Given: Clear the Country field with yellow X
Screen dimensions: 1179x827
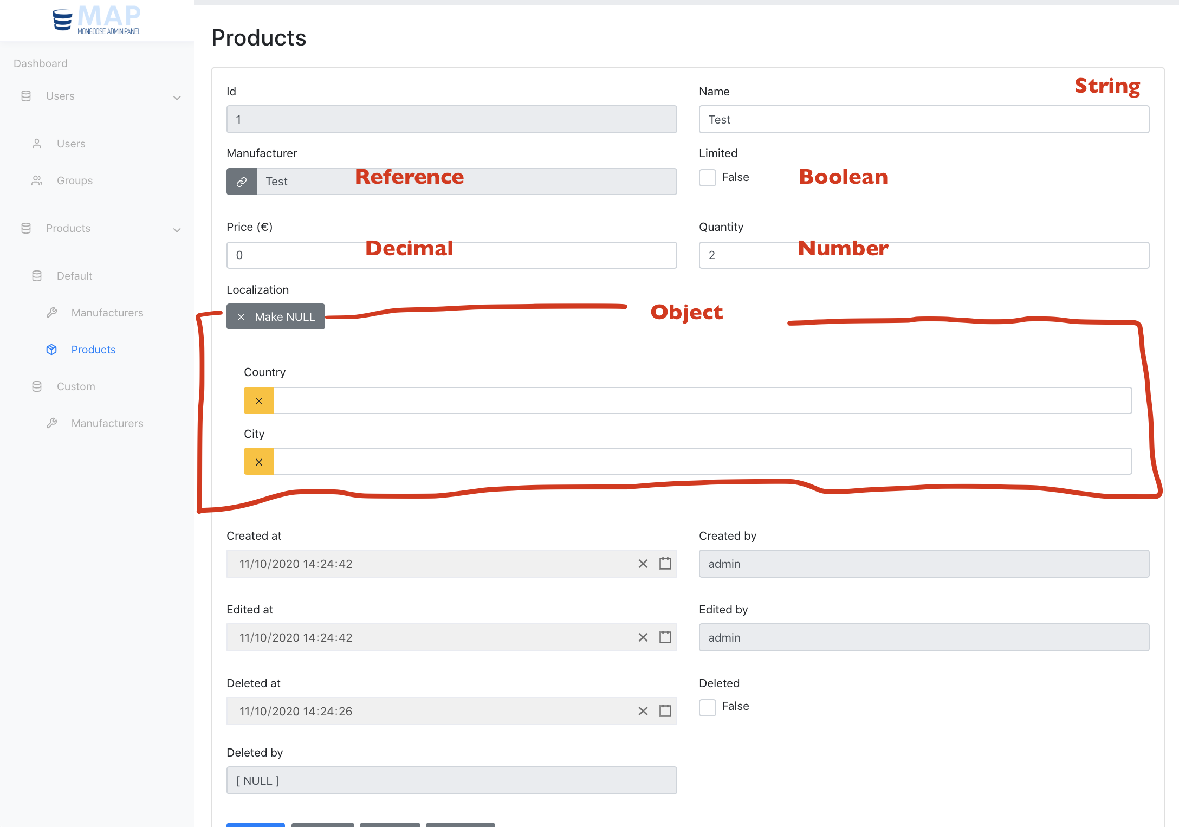Looking at the screenshot, I should [x=259, y=401].
